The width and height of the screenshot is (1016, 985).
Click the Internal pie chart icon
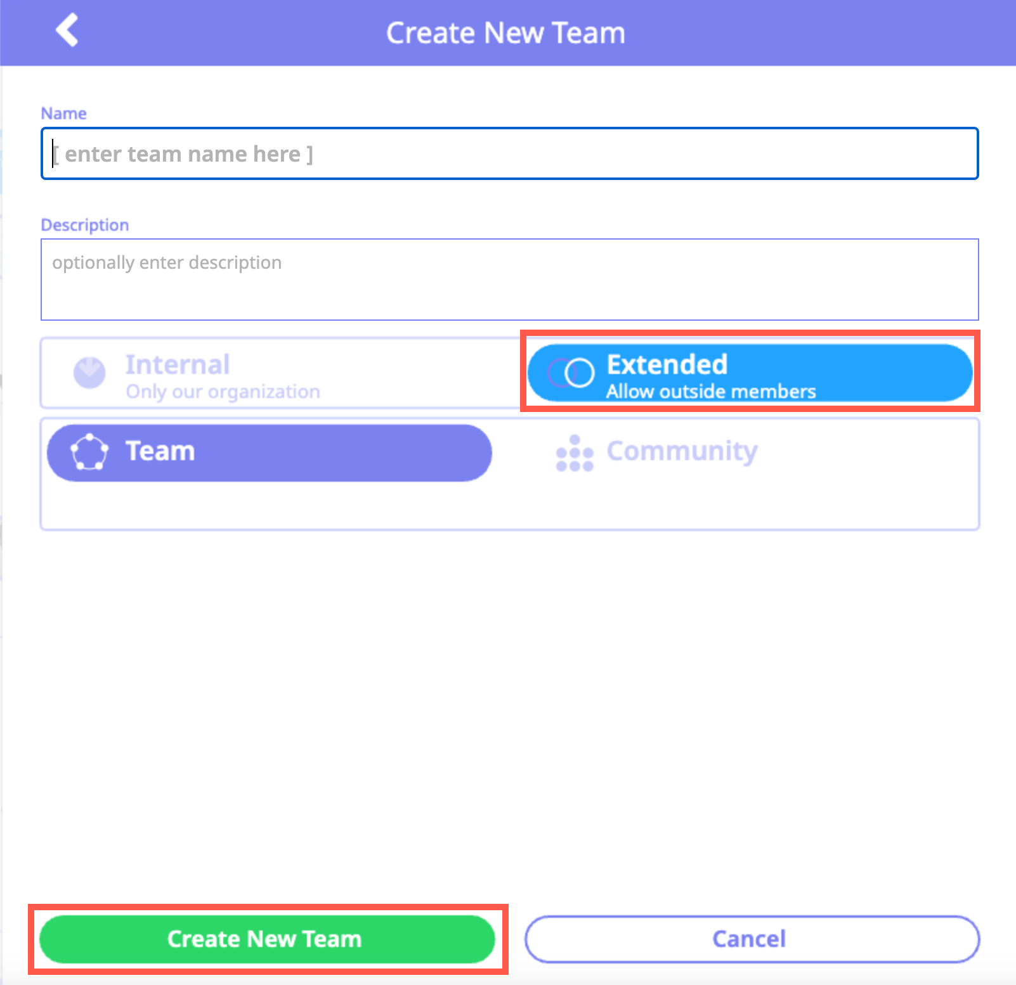pos(89,373)
